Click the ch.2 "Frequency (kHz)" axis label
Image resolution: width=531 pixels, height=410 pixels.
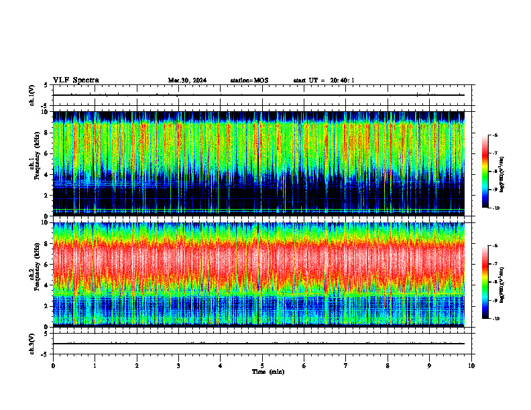[x=37, y=267]
